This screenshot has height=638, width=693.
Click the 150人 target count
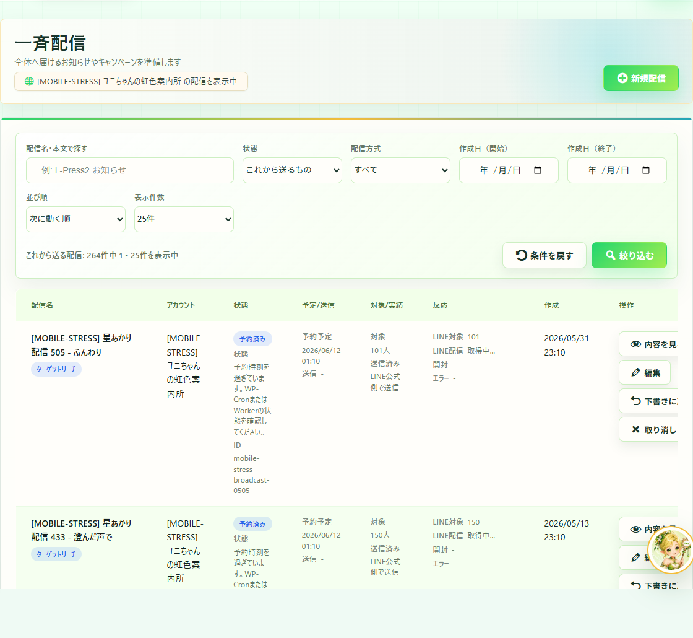380,535
